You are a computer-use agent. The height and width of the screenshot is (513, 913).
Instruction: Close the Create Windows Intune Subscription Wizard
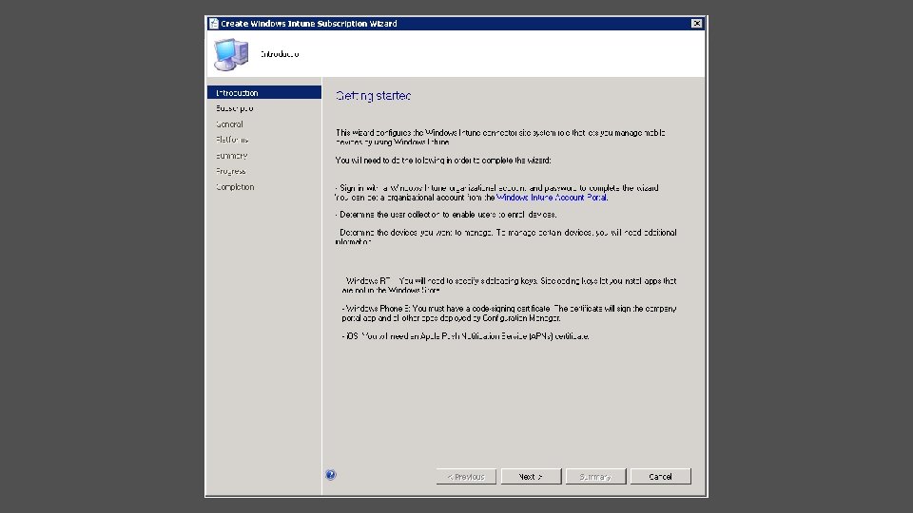(696, 23)
